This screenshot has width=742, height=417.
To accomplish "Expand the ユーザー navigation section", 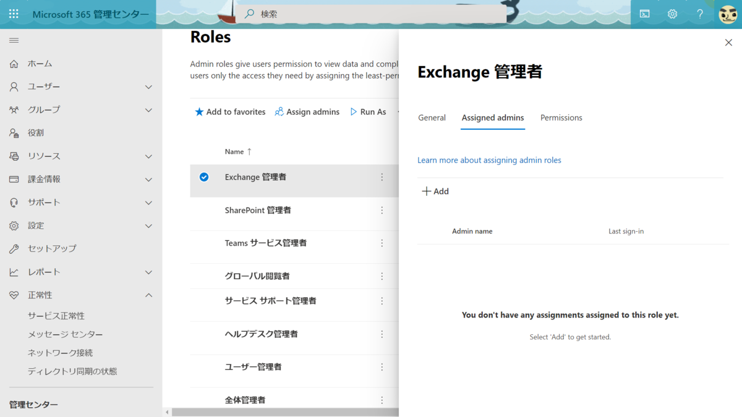I will [x=148, y=87].
